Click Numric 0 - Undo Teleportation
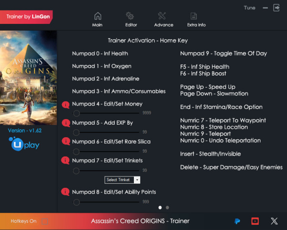Screen dimensions: 287x230 tap(221, 141)
